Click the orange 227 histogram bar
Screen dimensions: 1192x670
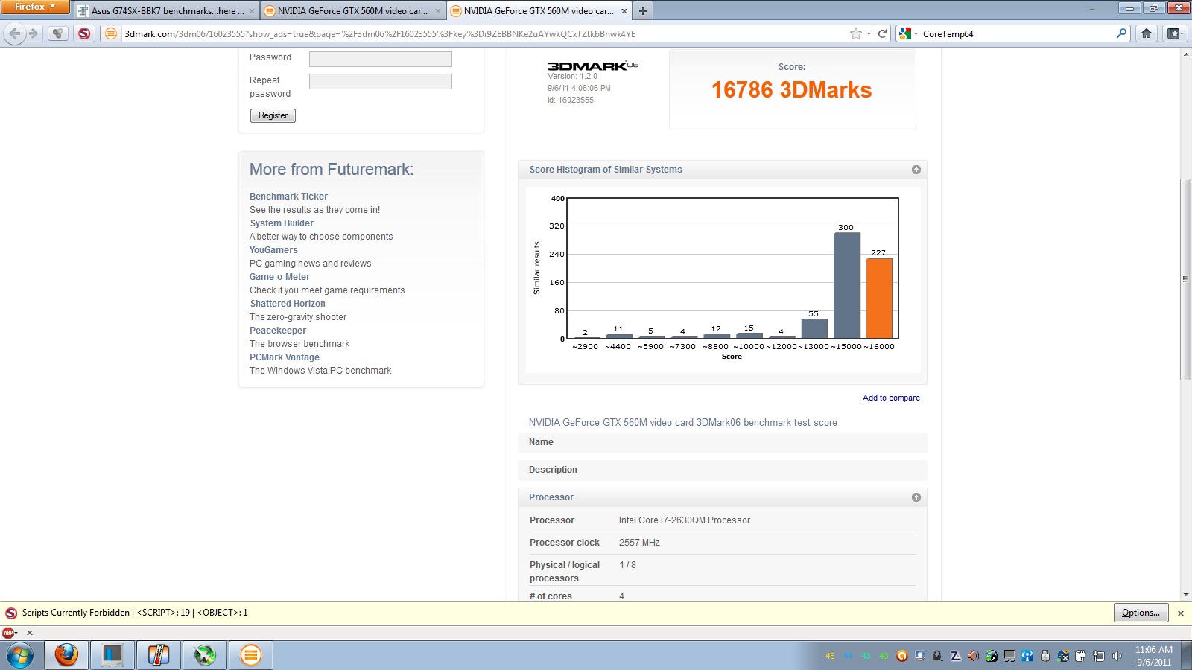(879, 298)
